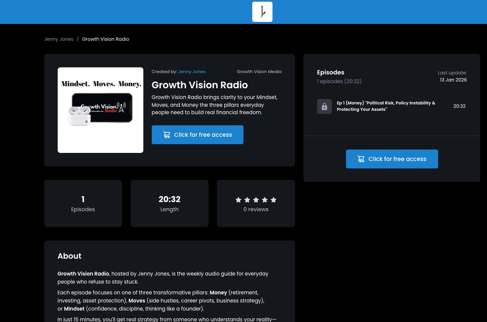Click the fifth rating star

tap(274, 200)
